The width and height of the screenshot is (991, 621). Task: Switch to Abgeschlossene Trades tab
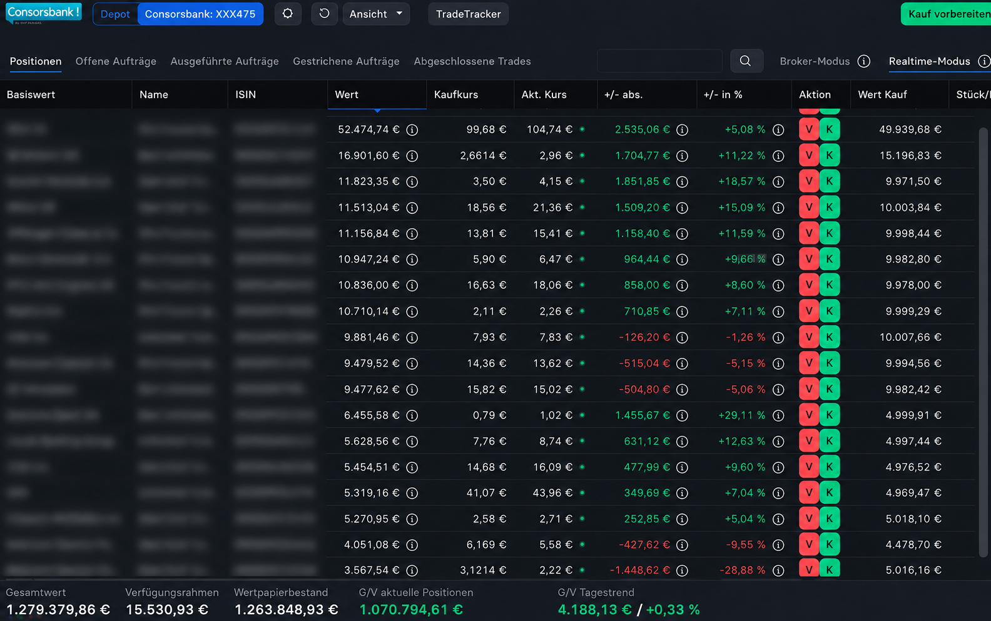(x=472, y=61)
